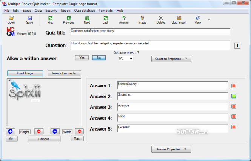Expand the toolbar overflow arrow
Screen dimensions: 251x161
[x=209, y=20]
